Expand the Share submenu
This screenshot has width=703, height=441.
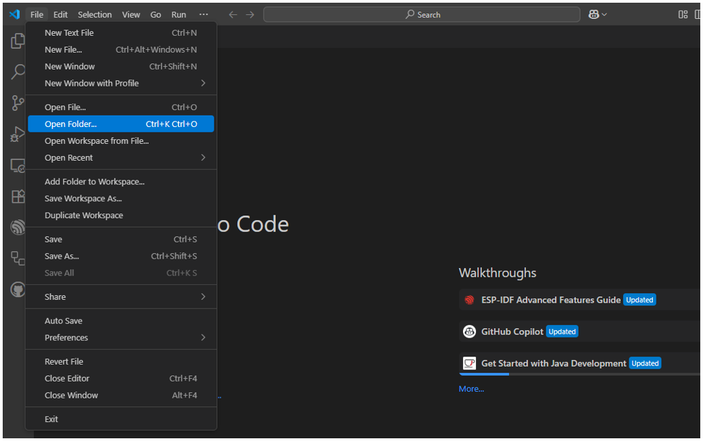(121, 297)
